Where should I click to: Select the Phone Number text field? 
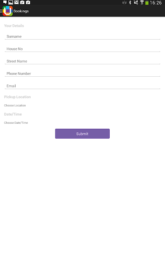click(x=82, y=73)
